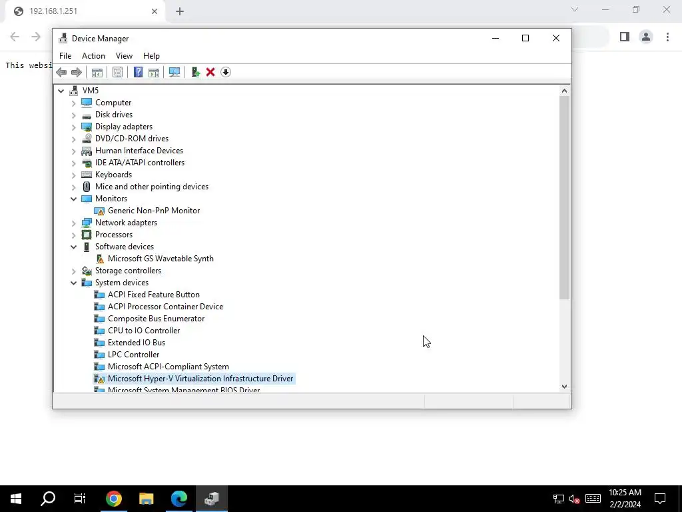This screenshot has width=682, height=512.
Task: Open Microsoft Edge from taskbar
Action: (178, 499)
